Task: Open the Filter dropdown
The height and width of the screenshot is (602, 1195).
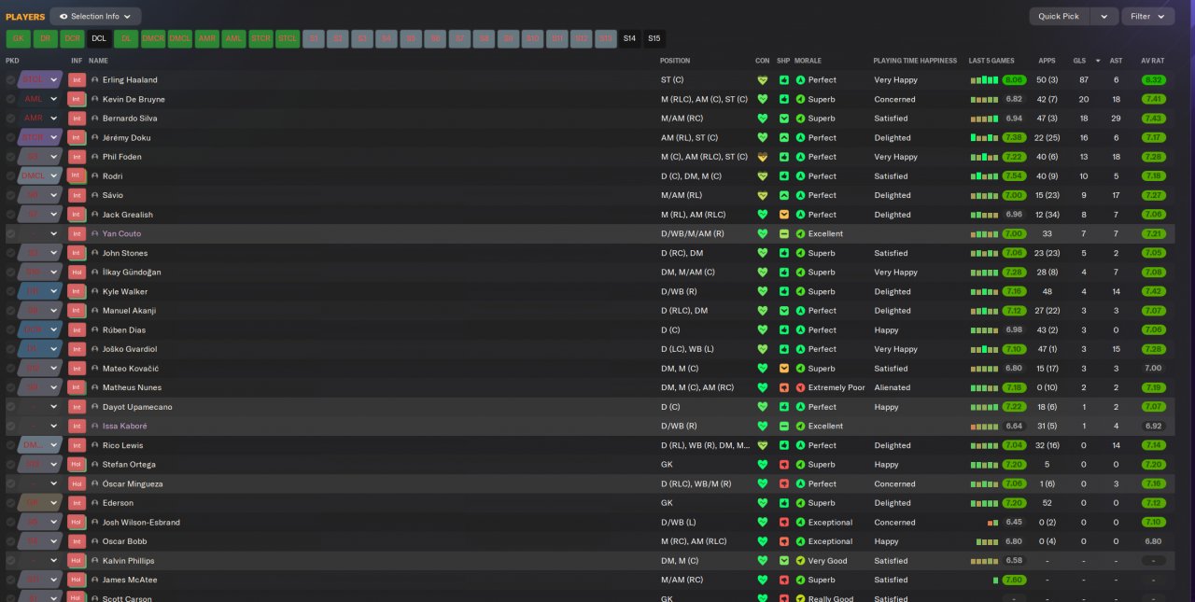Action: [1148, 17]
